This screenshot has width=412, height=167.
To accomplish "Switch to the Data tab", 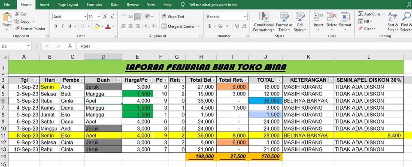I will (x=114, y=5).
